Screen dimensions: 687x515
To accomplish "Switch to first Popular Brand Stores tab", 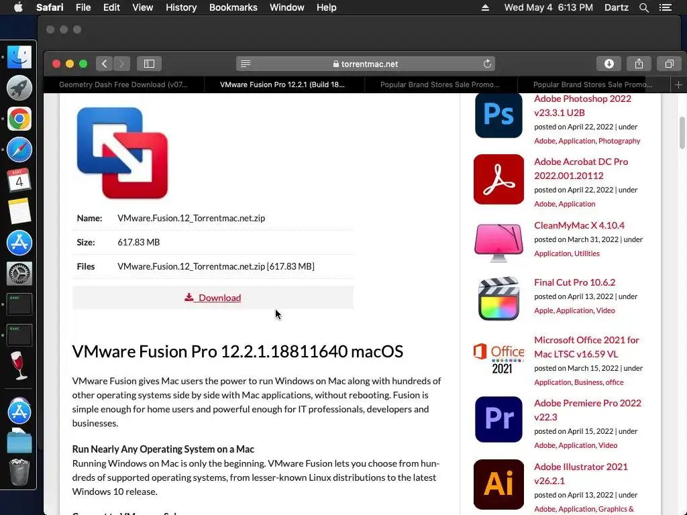I will 440,85.
